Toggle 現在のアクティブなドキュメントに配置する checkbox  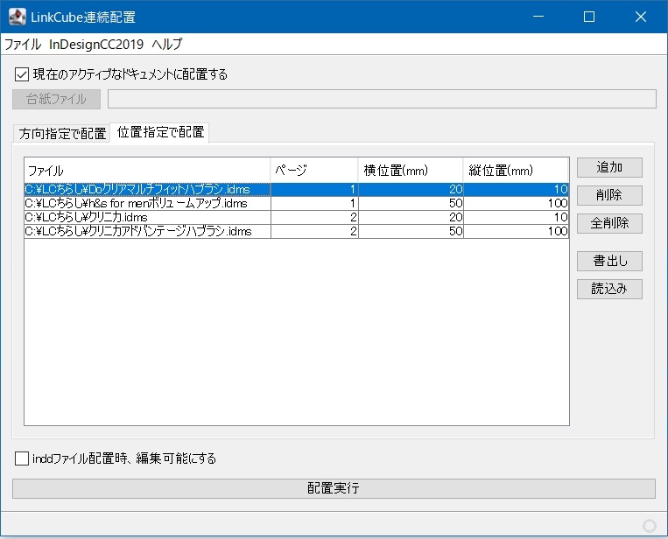point(22,74)
